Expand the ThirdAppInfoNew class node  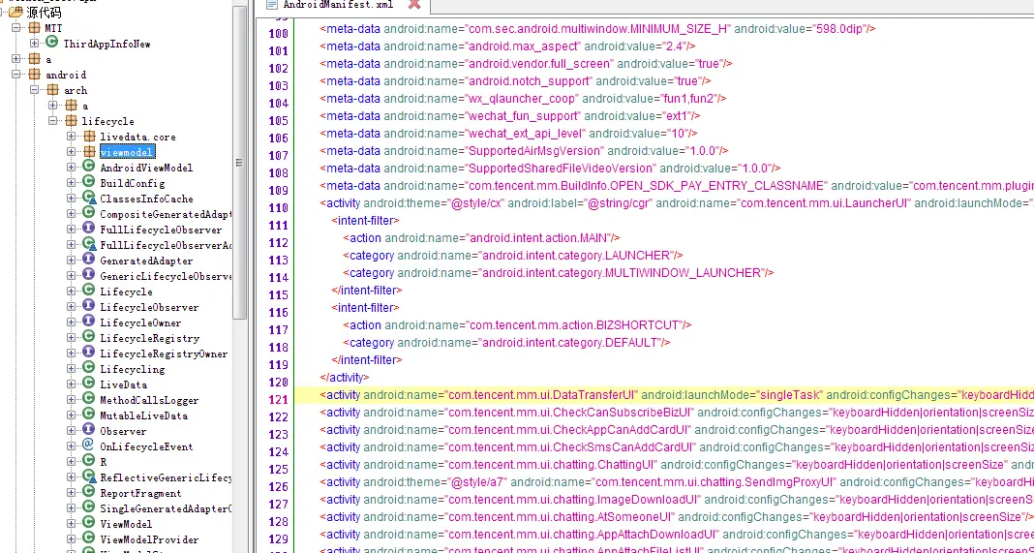34,44
